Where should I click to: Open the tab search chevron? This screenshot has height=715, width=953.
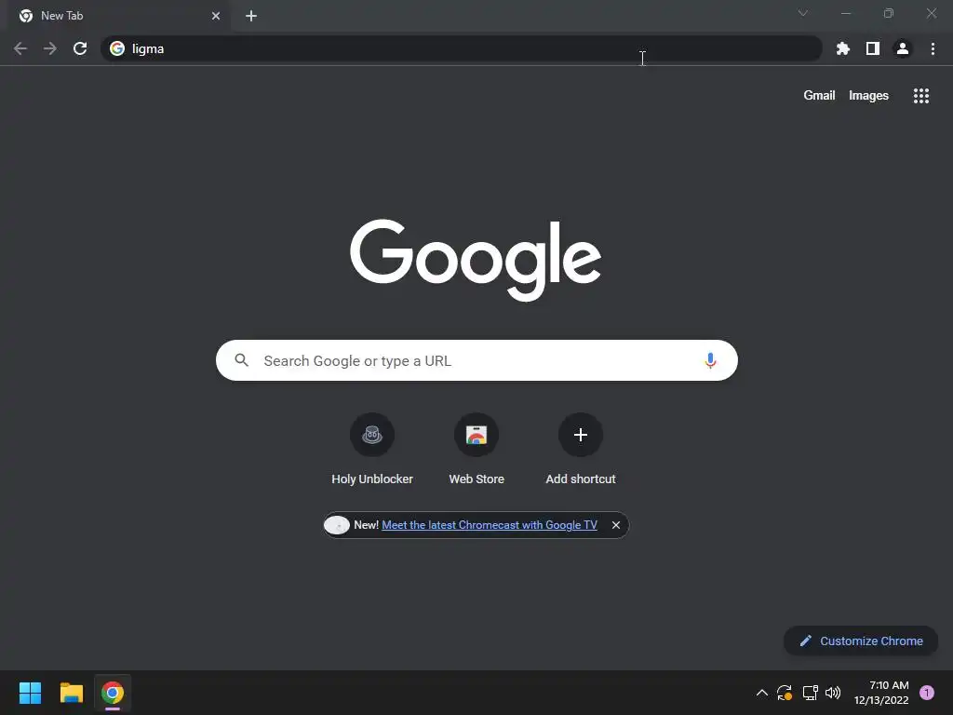point(803,13)
